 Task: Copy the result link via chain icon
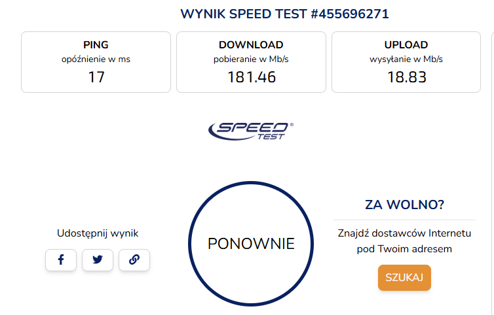pyautogui.click(x=134, y=260)
